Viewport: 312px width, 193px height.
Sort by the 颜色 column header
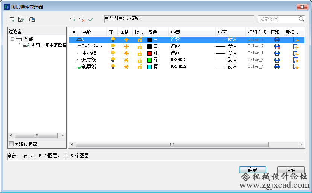click(x=157, y=32)
